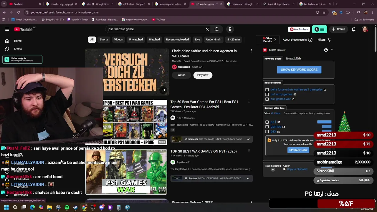Open the Create dropdown
This screenshot has width=377, height=212.
tap(338, 29)
